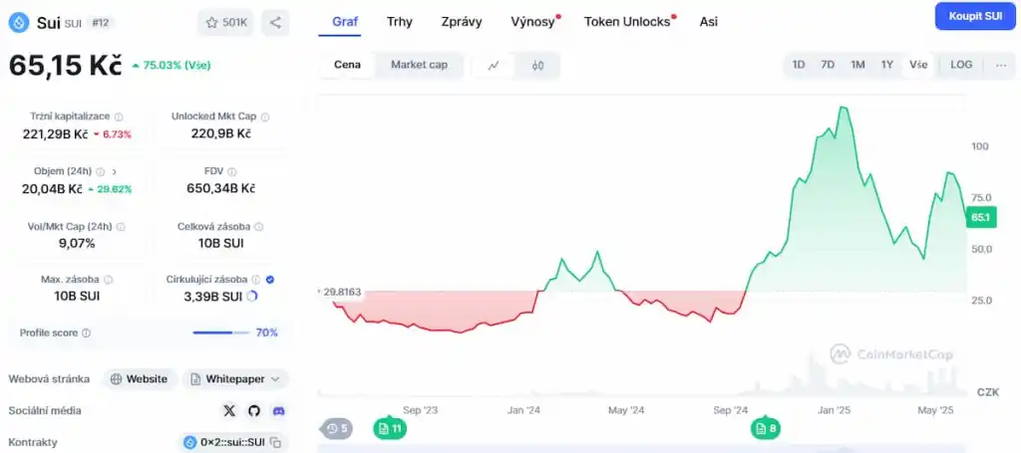Screen dimensions: 1021x453
Task: Add Sui to watchlist via star icon
Action: pyautogui.click(x=226, y=22)
